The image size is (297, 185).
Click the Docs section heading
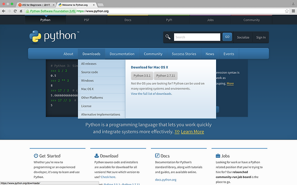(165, 156)
